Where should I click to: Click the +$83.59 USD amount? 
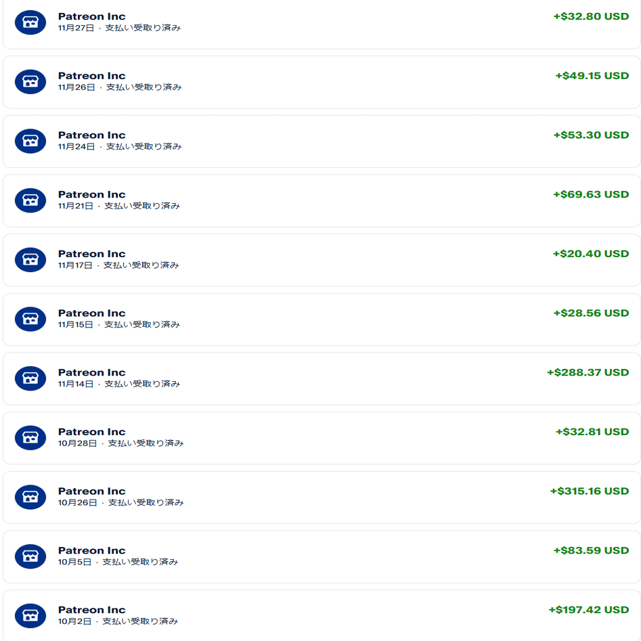click(x=591, y=550)
